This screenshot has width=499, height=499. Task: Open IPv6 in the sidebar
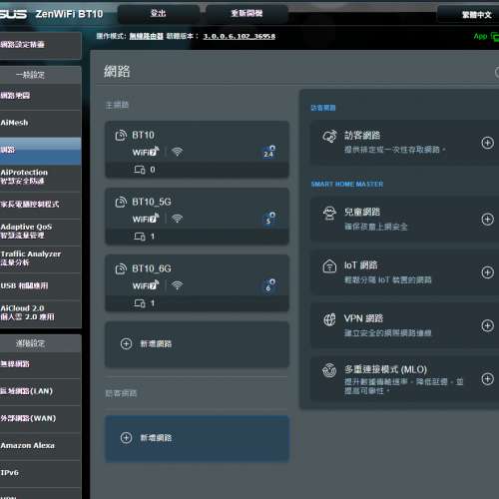point(40,473)
